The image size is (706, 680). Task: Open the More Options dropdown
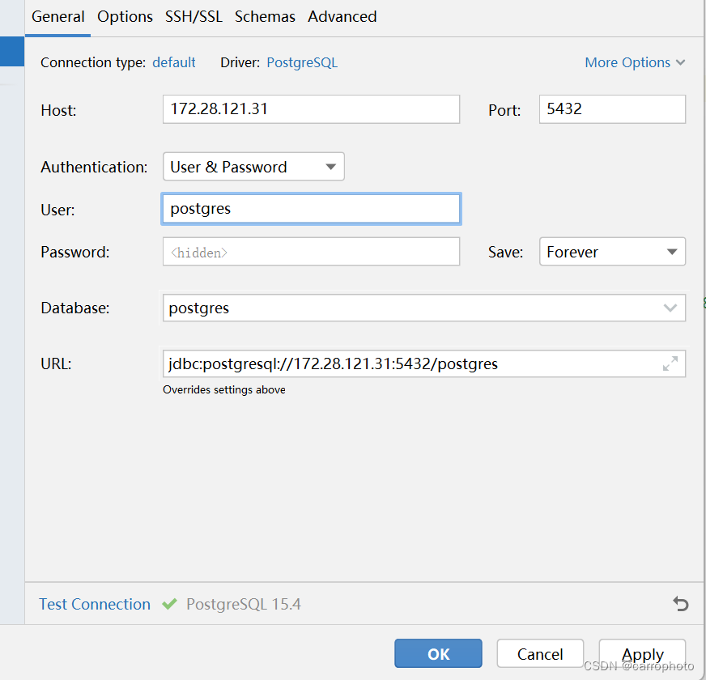pyautogui.click(x=635, y=62)
